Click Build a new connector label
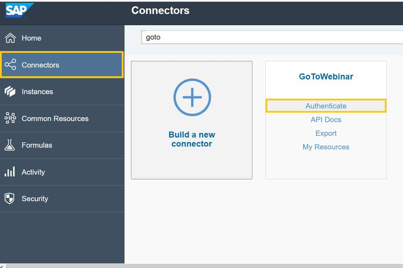This screenshot has height=268, width=403. 192,139
